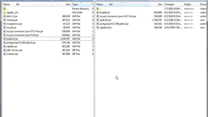Image resolution: width=208 pixels, height=117 pixels.
Task: Sort right panel by Size column header
Action: [x=160, y=4]
